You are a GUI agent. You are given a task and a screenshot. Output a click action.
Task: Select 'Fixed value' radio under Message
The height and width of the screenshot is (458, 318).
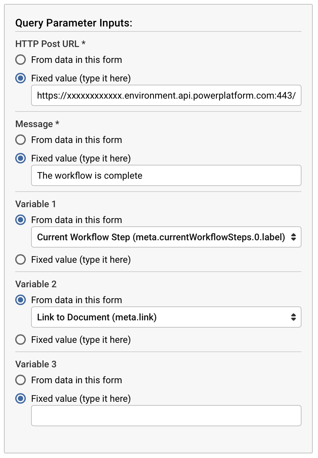[20, 158]
